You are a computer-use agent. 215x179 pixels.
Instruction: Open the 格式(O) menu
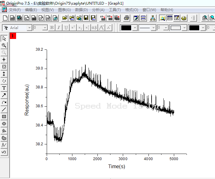tap(132, 10)
